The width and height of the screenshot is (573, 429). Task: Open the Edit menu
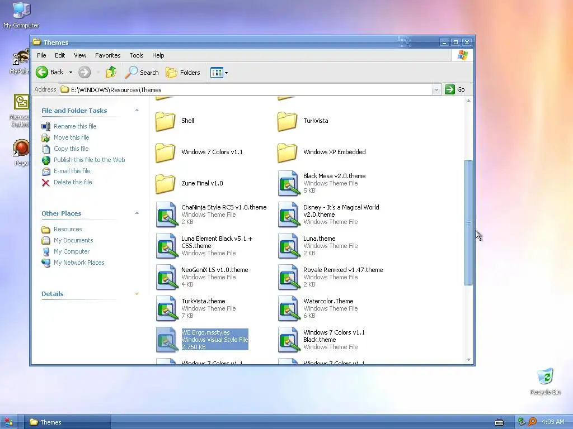[x=60, y=55]
